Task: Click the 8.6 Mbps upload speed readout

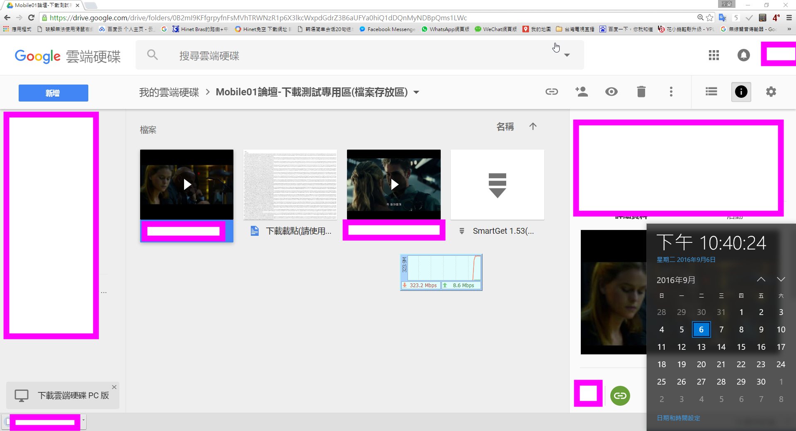Action: click(x=461, y=285)
